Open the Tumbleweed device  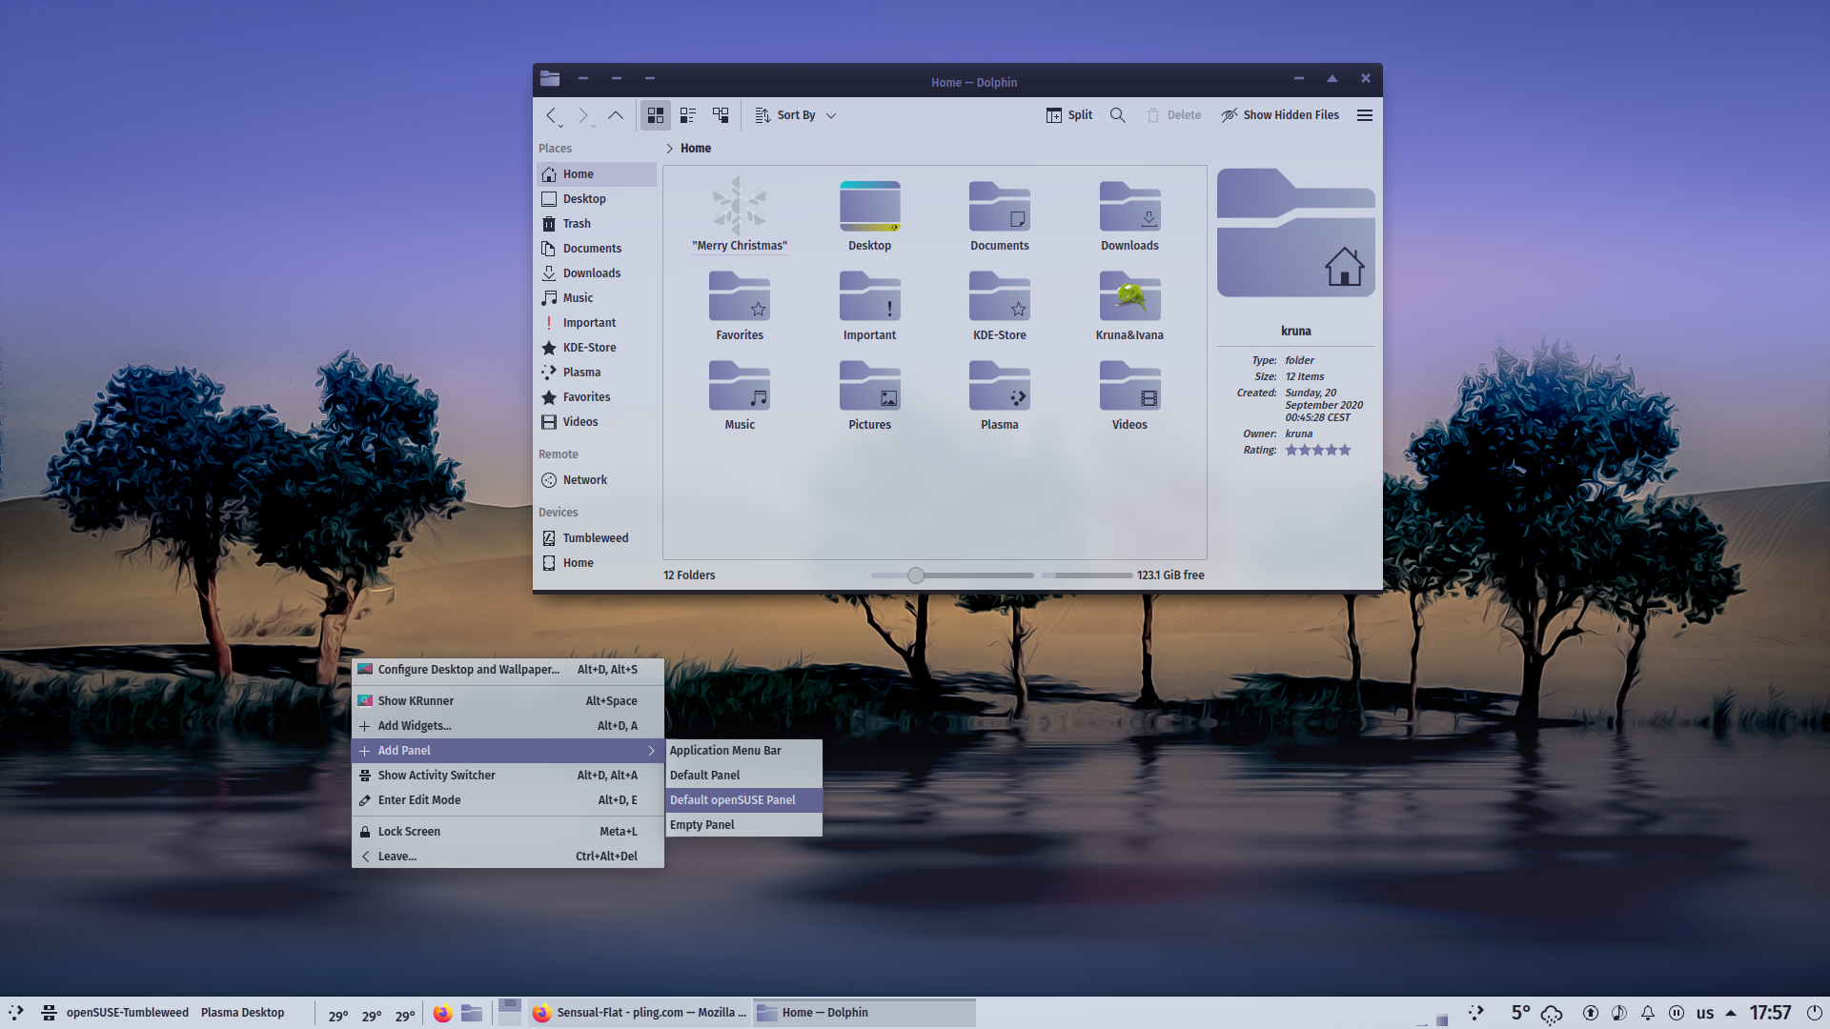597,538
